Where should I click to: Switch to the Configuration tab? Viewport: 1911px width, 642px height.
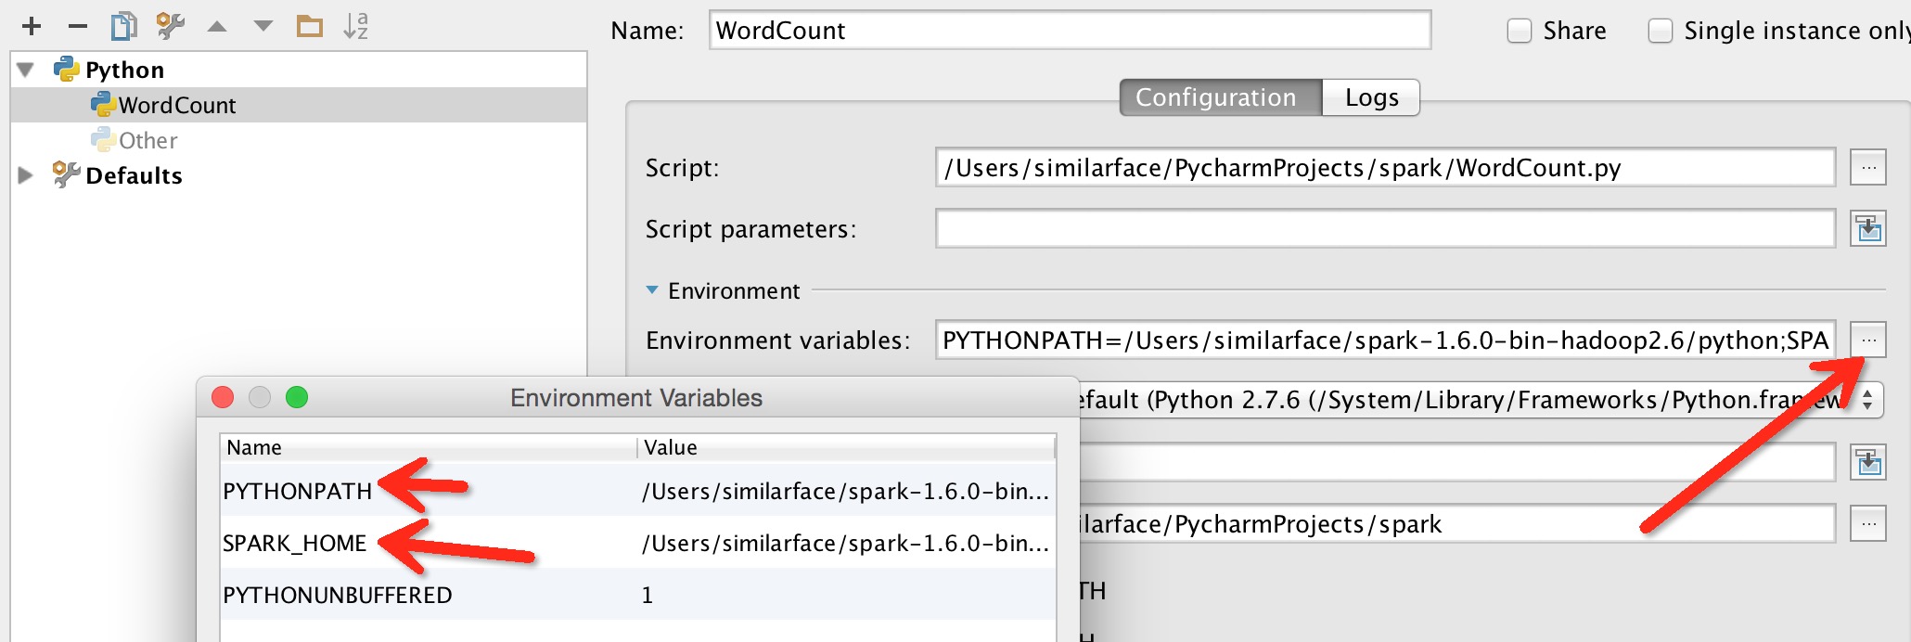1221,97
